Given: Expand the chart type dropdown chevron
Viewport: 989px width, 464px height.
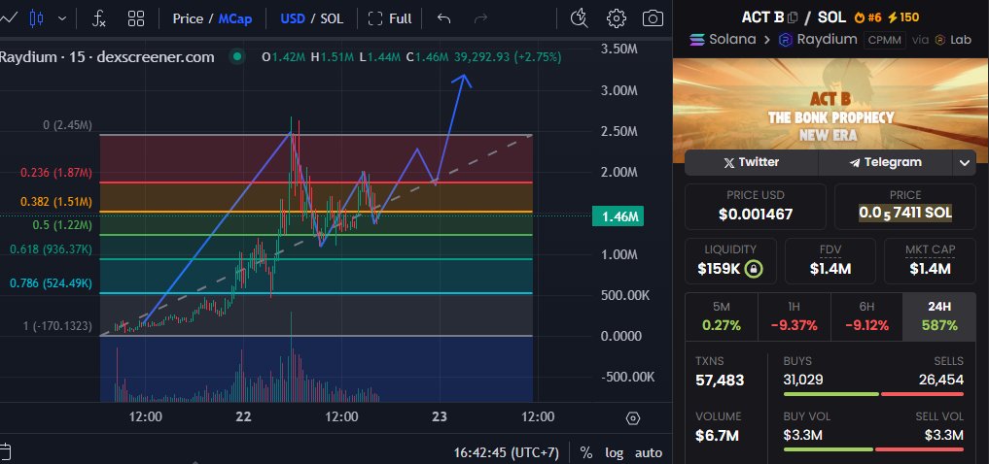Looking at the screenshot, I should pos(62,18).
